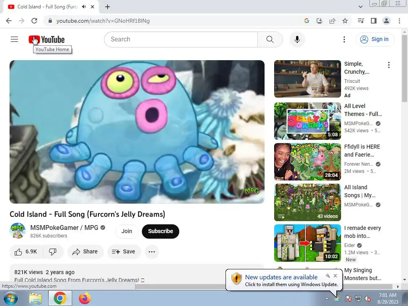
Task: Open I remade every mob thumbnail
Action: click(x=307, y=243)
